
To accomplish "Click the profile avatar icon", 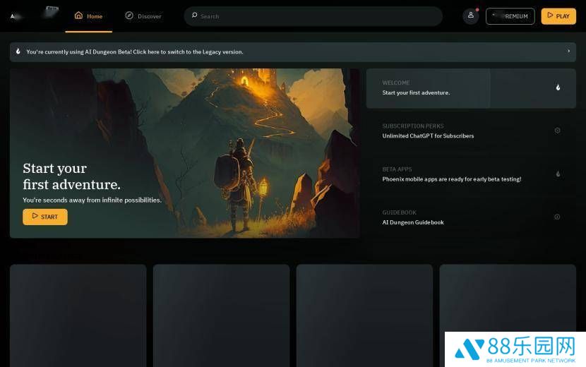I will point(471,16).
